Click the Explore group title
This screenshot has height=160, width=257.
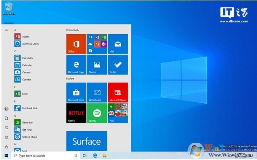click(x=70, y=78)
